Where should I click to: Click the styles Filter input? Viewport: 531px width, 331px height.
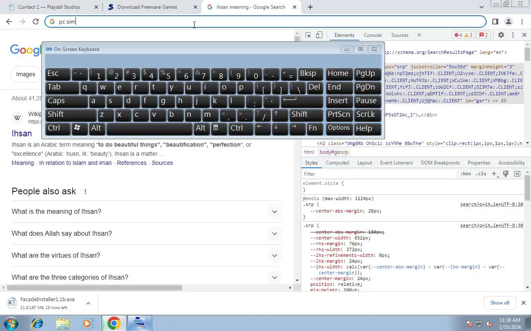380,174
